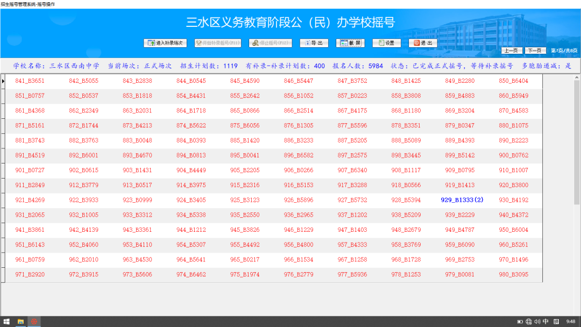Screen dimensions: 581x327
Task: Click the row pointer arrow on first row
Action: click(x=3, y=81)
